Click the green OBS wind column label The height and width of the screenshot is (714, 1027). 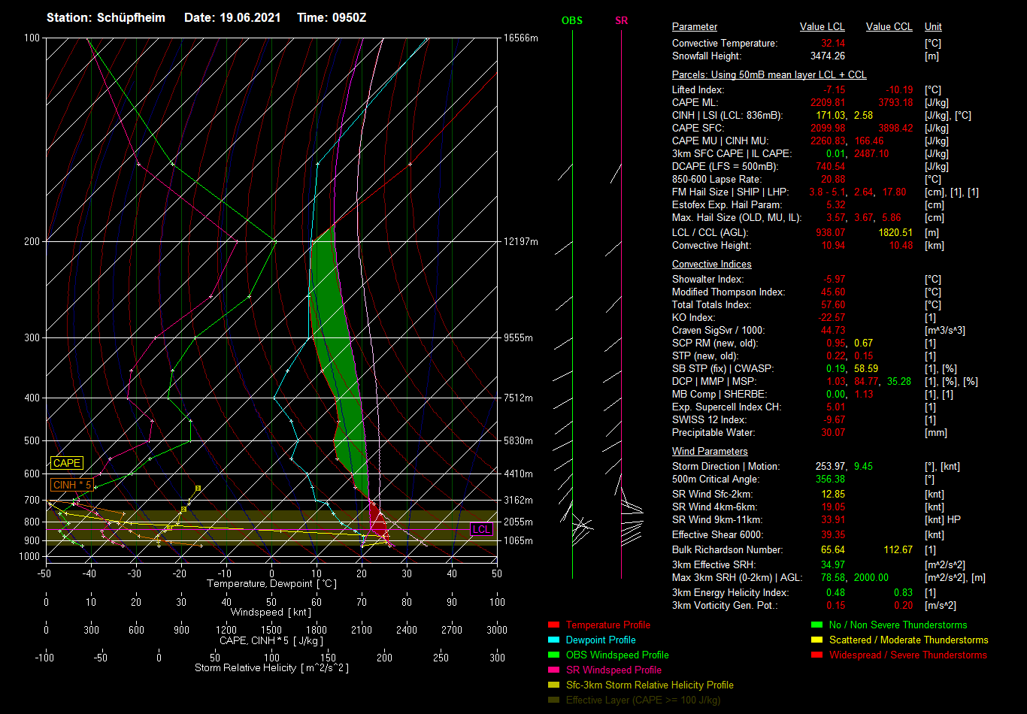coord(571,21)
